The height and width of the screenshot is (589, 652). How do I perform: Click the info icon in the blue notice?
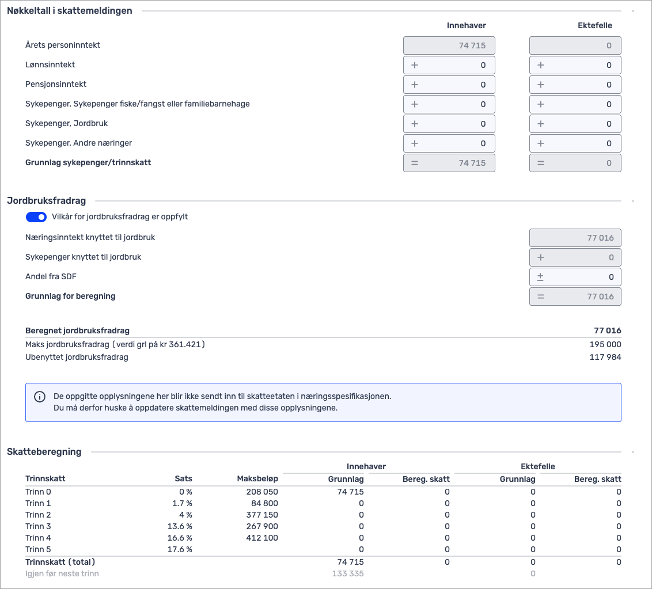point(40,397)
